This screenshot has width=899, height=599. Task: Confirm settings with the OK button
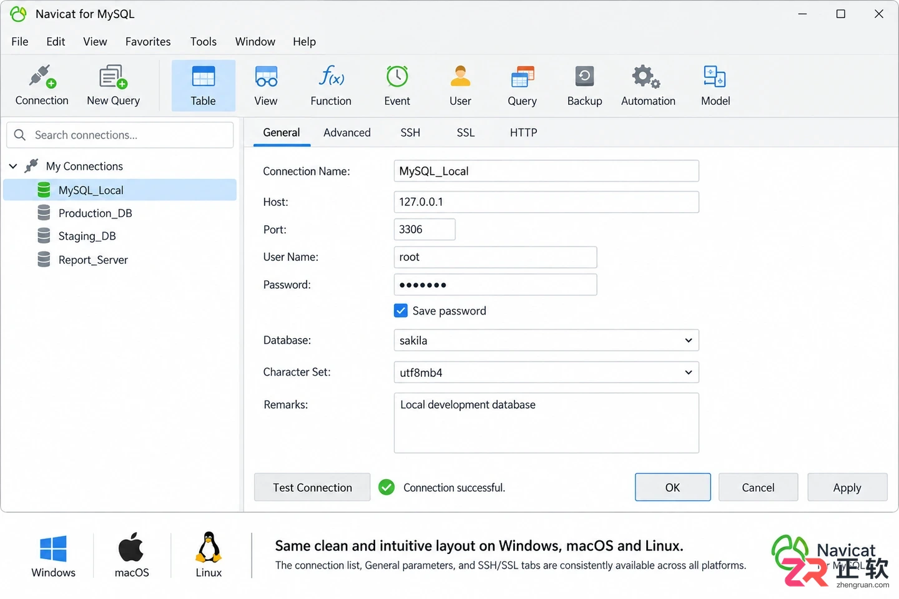672,487
